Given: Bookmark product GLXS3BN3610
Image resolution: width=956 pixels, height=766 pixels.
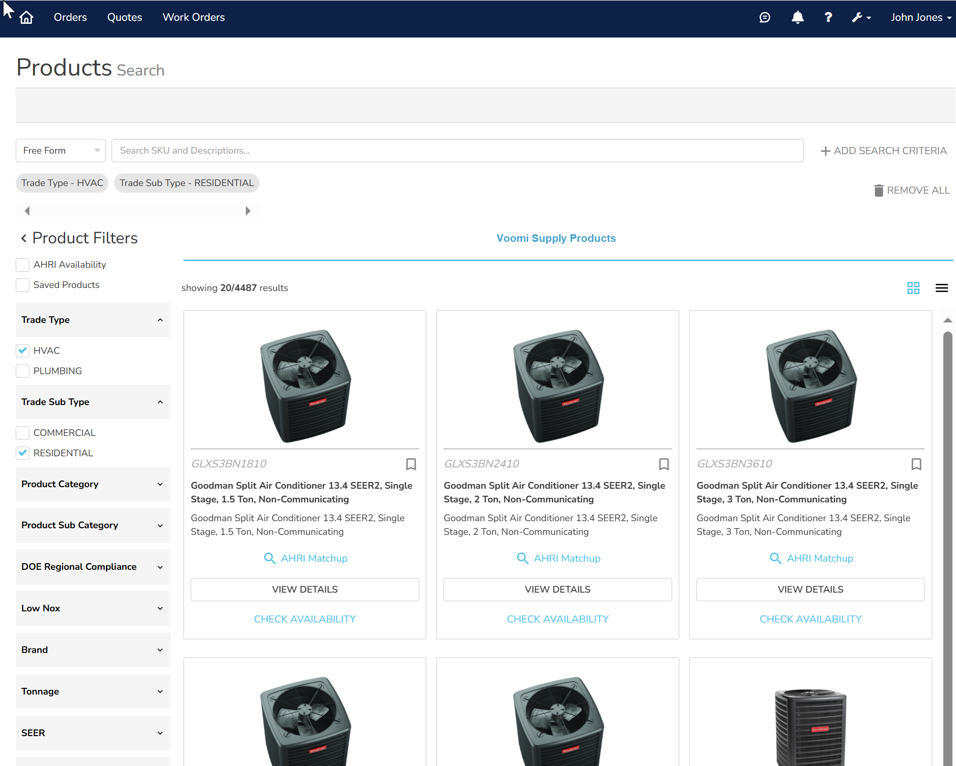Looking at the screenshot, I should click(x=916, y=464).
